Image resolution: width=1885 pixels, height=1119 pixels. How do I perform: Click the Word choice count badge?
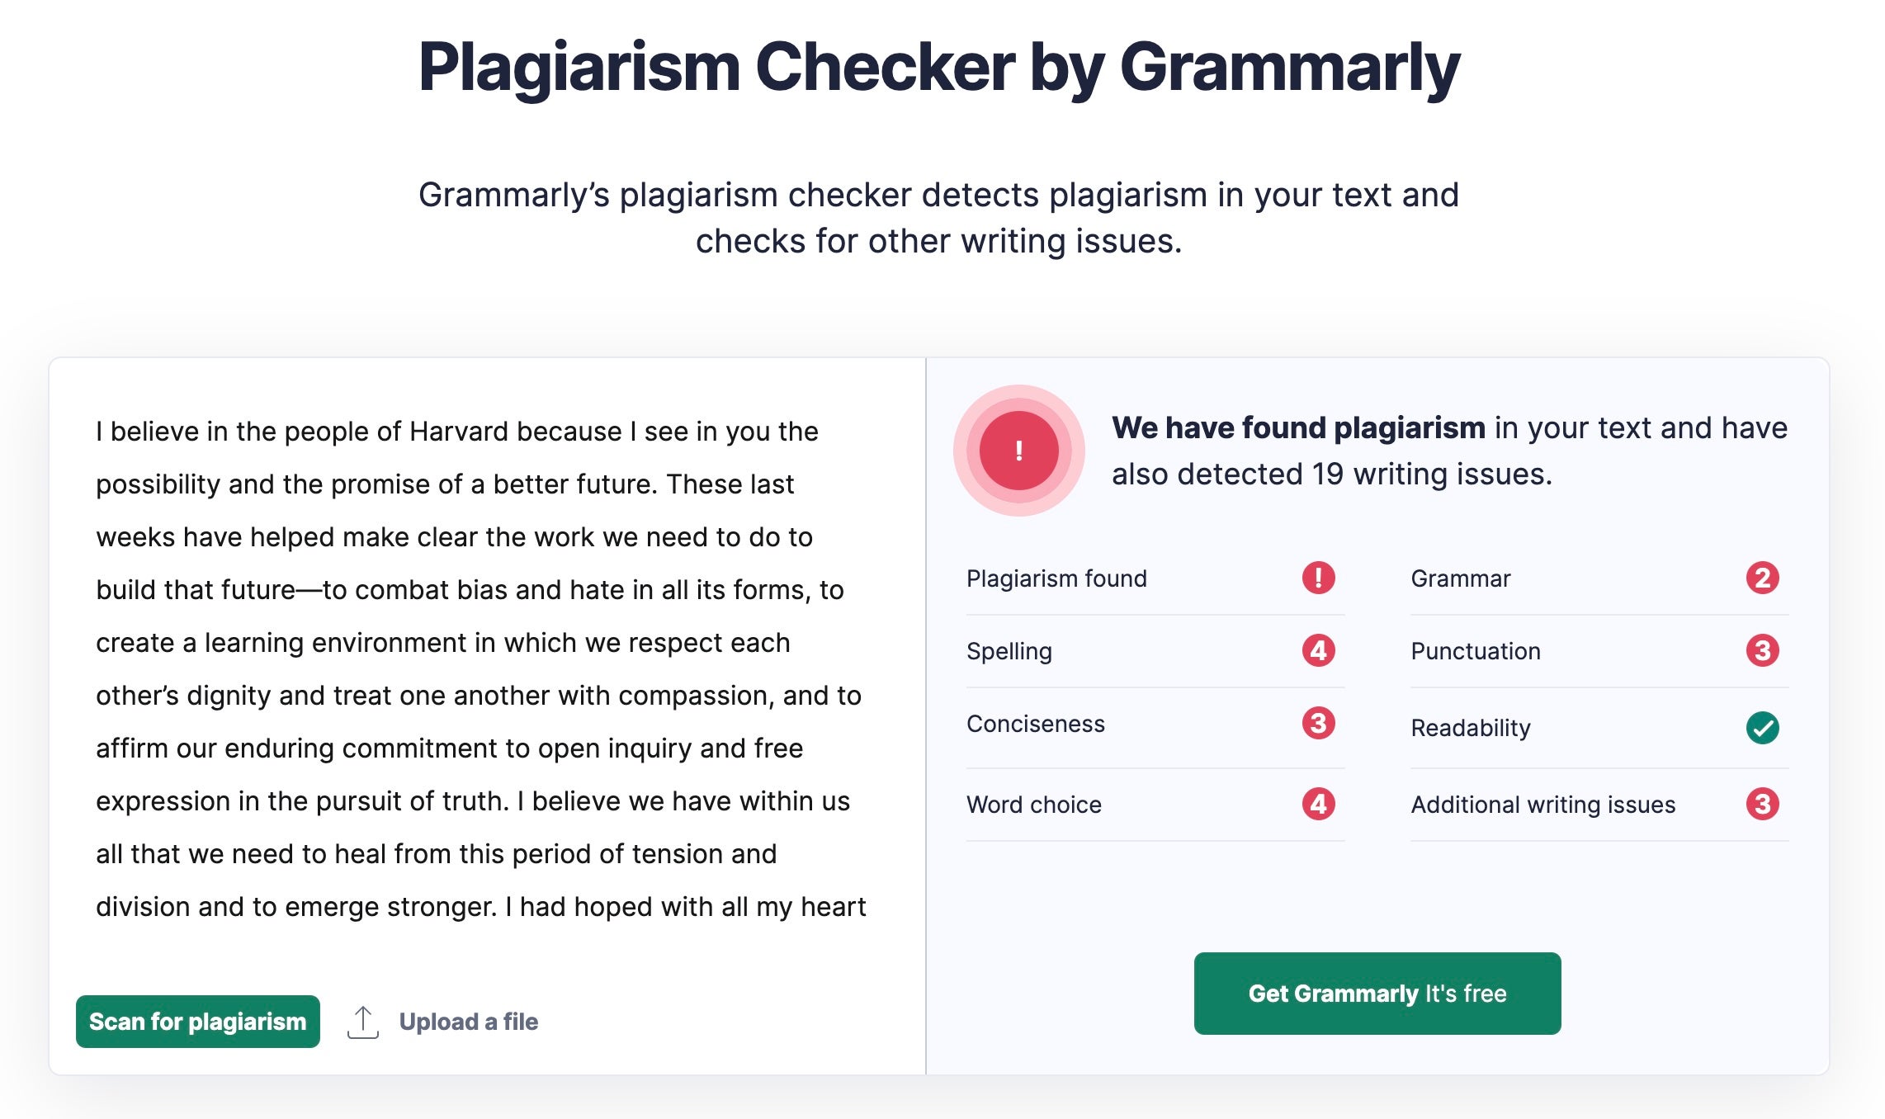click(1318, 804)
